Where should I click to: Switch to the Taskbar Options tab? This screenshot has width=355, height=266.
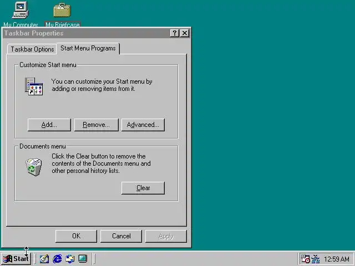(32, 49)
